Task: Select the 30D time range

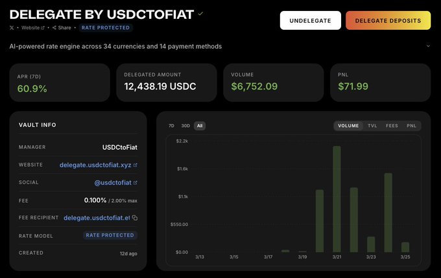Action: 185,126
